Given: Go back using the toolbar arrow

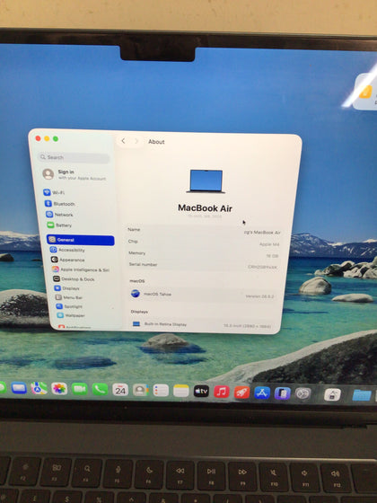Looking at the screenshot, I should [123, 141].
